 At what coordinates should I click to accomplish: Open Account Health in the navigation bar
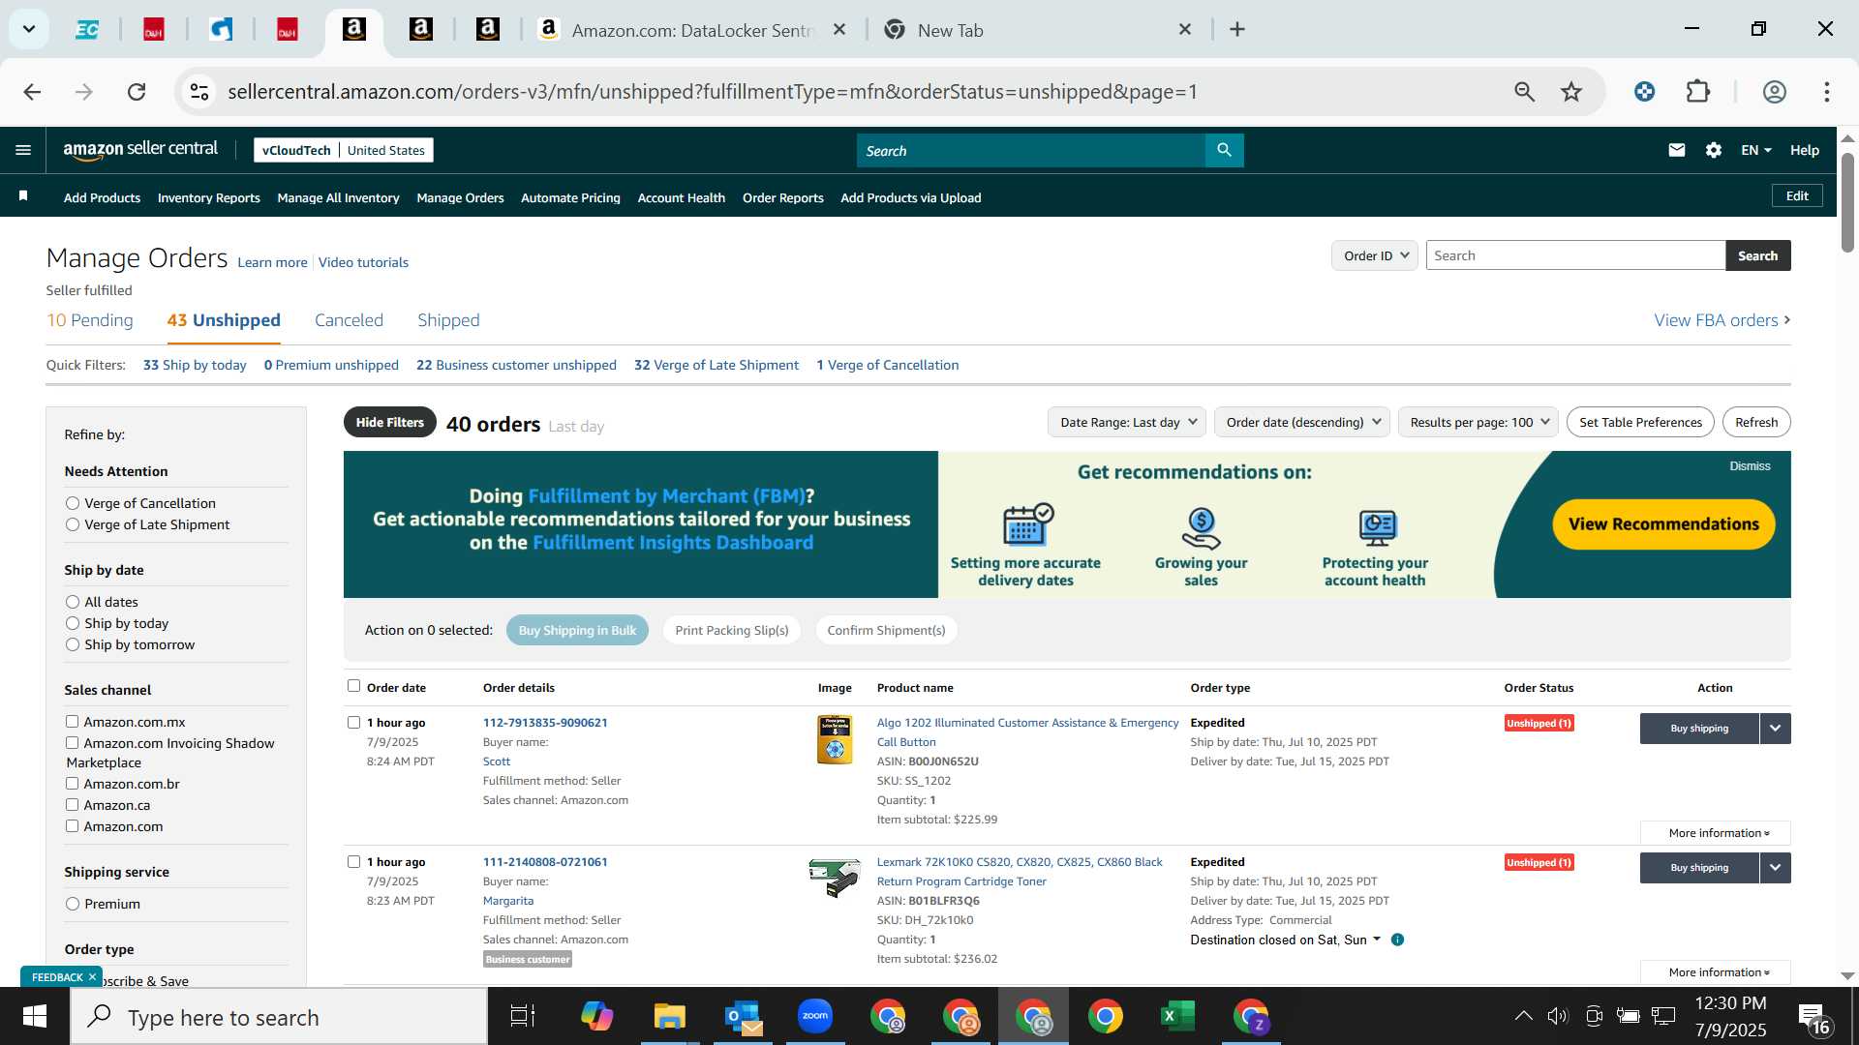pyautogui.click(x=681, y=197)
